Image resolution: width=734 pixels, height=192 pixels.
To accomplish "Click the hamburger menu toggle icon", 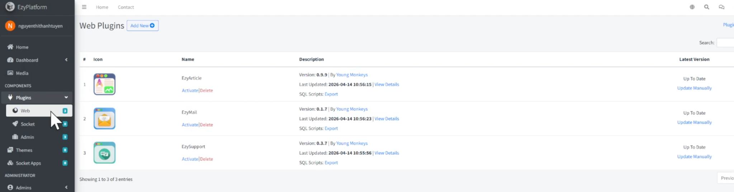I will point(84,7).
